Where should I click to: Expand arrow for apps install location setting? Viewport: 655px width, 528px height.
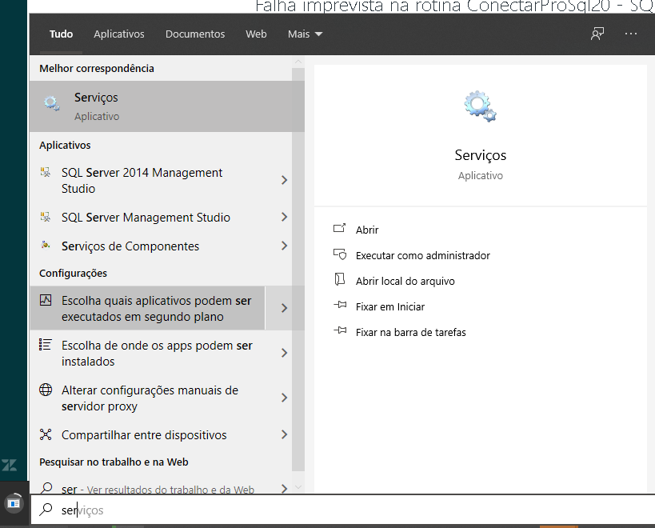coord(285,353)
